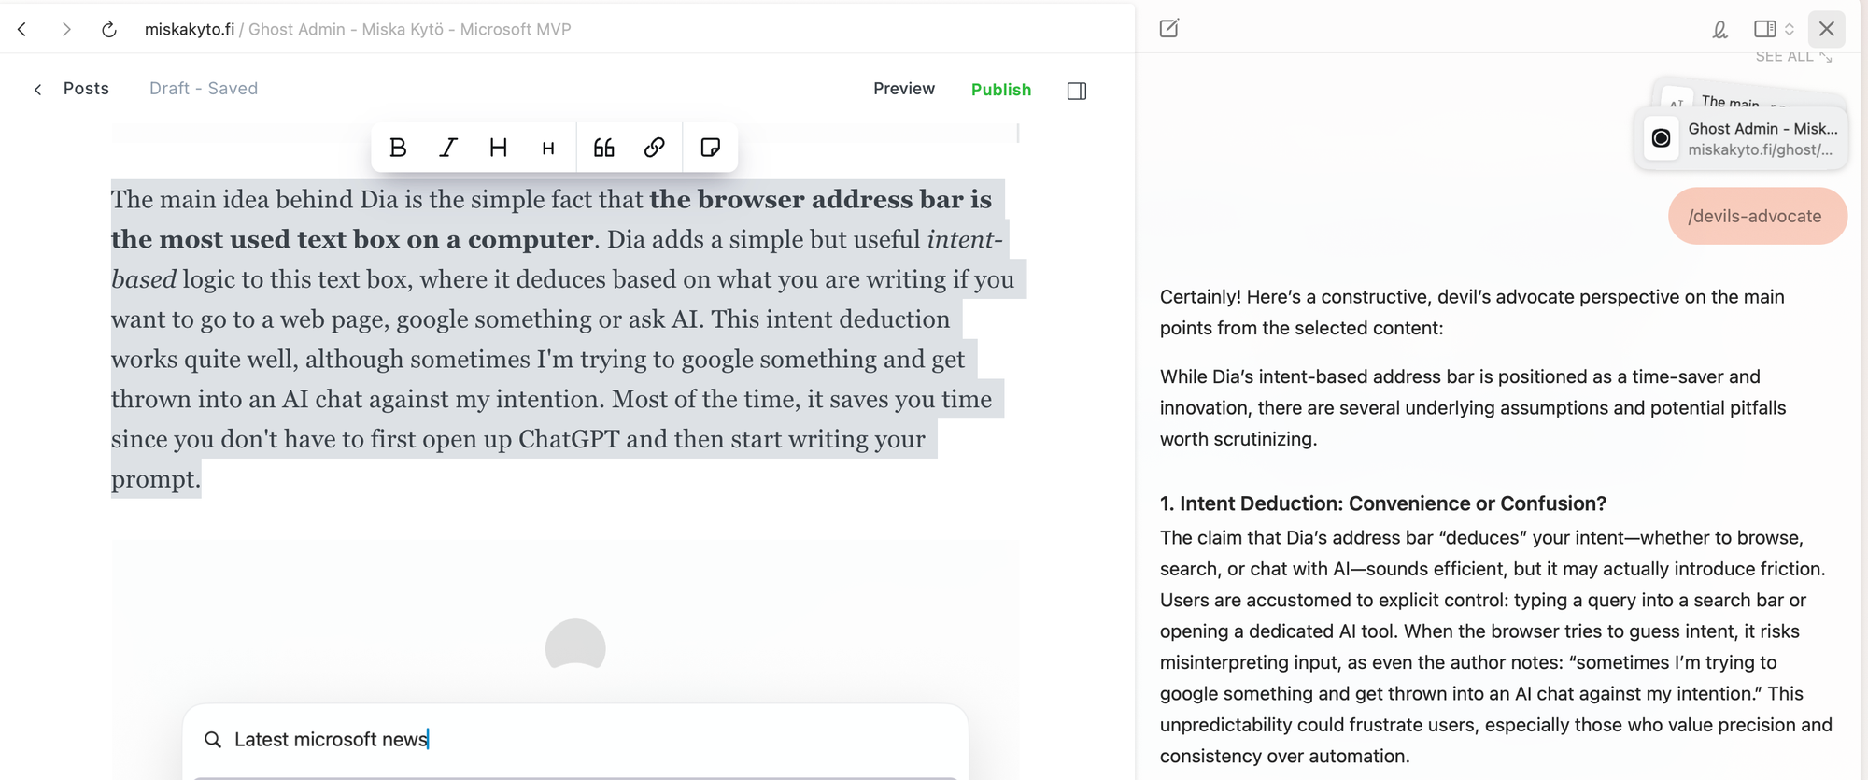Screen dimensions: 1868x780
Task: Open the Ghost Admin tab attachment card
Action: point(1742,138)
